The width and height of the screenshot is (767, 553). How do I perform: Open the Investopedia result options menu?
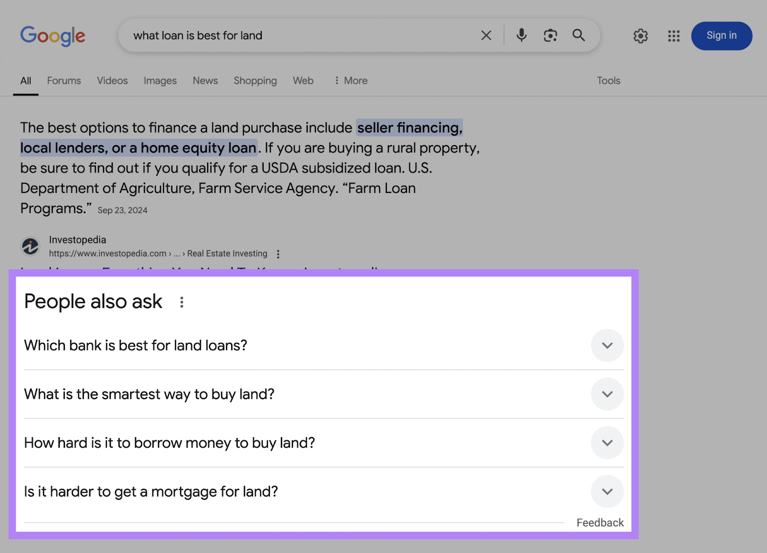pos(278,254)
